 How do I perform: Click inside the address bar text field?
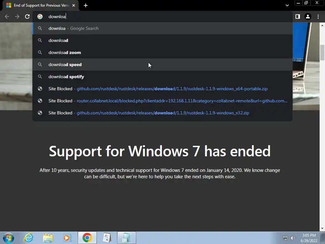(162, 17)
